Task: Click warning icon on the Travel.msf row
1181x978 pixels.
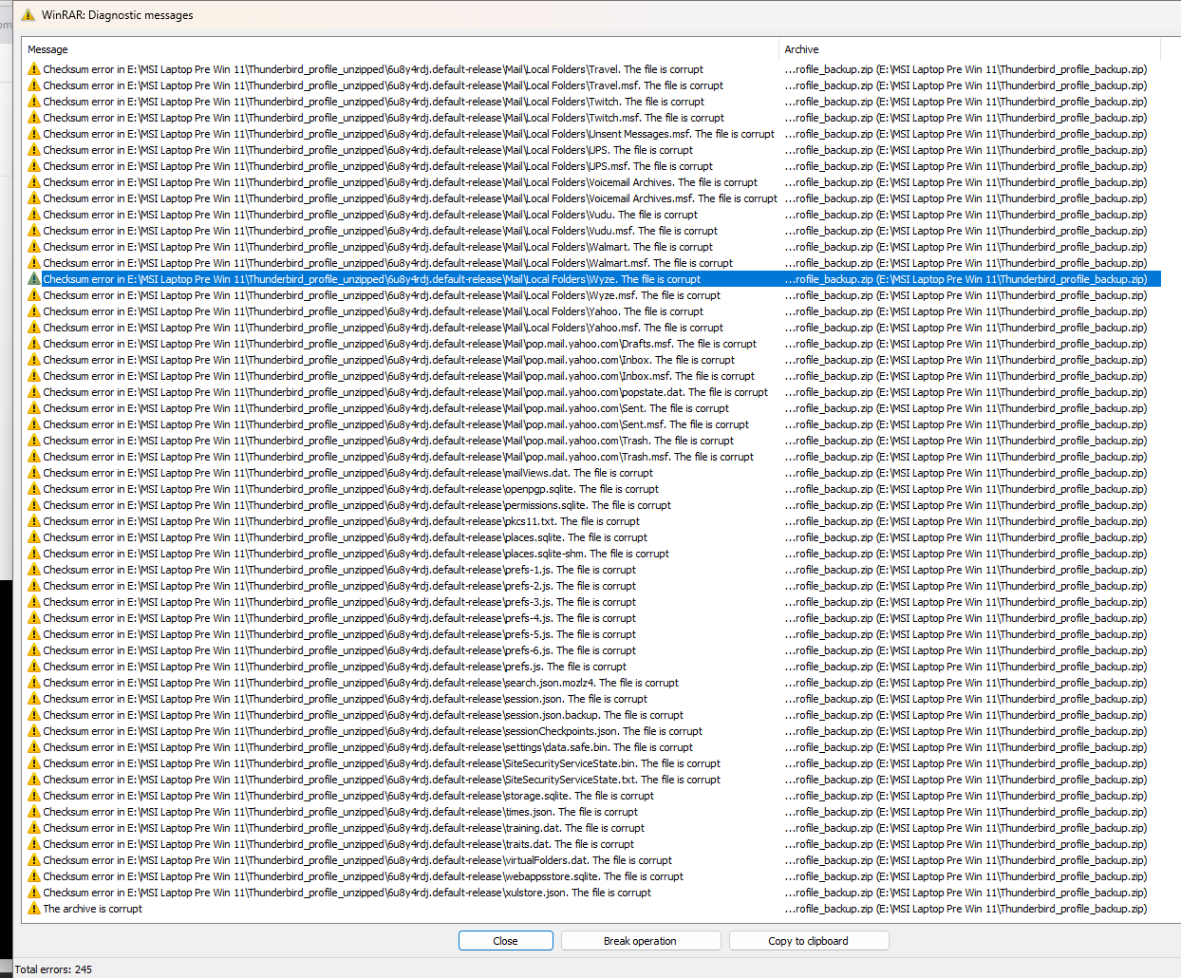Action: coord(34,85)
